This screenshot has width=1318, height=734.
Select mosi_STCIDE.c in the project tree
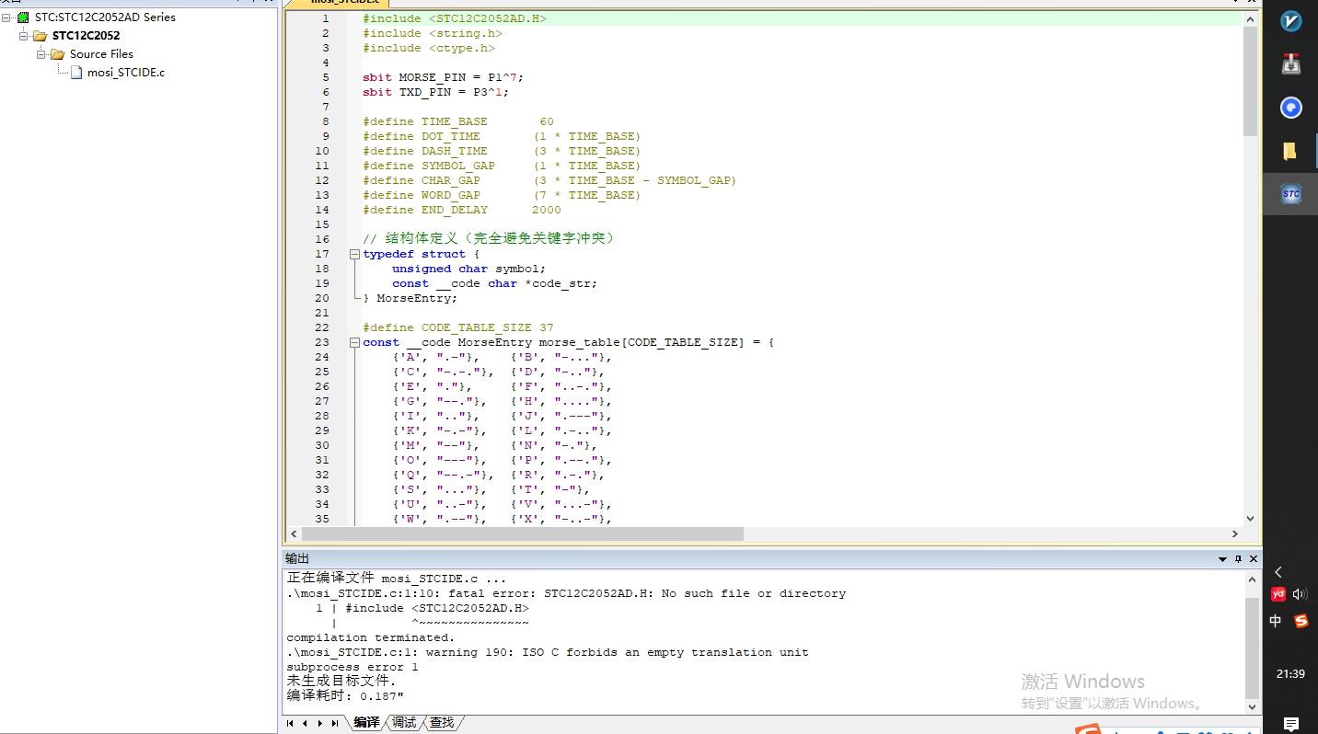[x=126, y=73]
